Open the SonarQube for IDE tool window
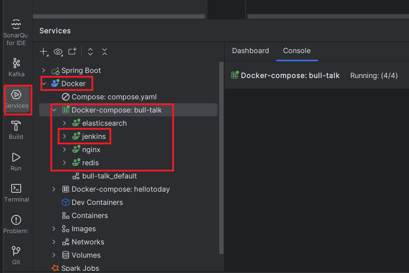 pyautogui.click(x=16, y=32)
